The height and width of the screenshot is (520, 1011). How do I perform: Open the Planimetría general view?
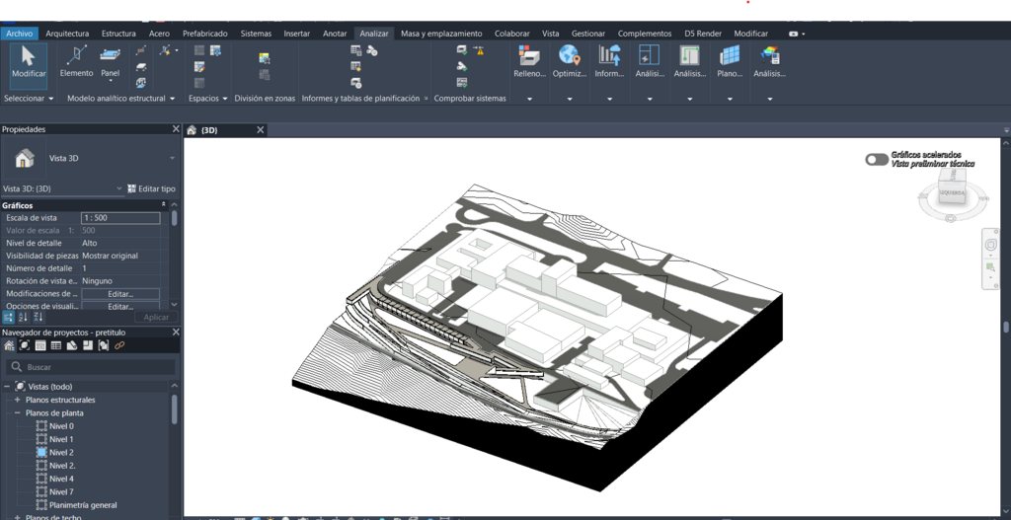tap(83, 505)
